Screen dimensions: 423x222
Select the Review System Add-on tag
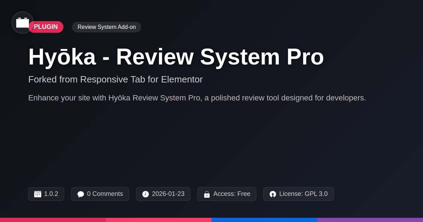point(106,27)
